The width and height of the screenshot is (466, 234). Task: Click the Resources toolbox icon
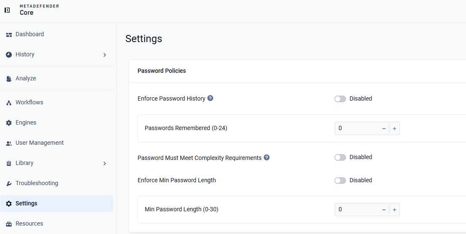[9, 224]
